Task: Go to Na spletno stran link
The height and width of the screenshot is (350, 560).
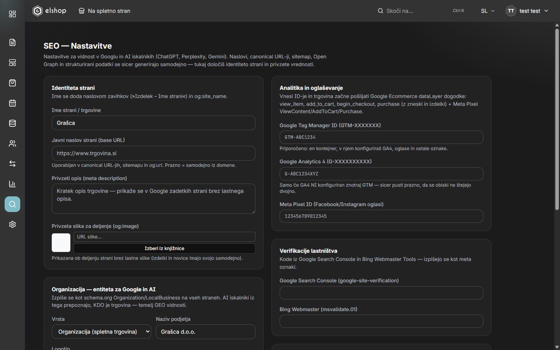Action: coord(104,11)
